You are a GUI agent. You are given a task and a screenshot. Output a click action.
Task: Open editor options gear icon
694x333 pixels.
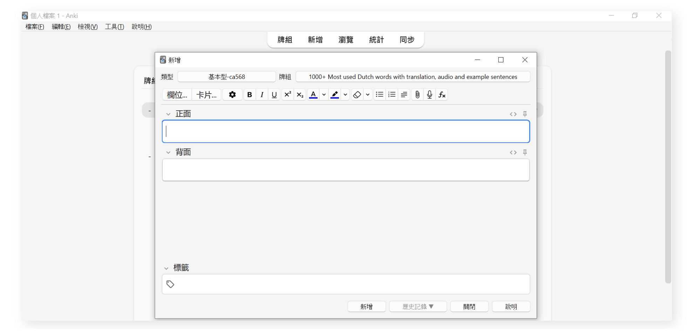click(232, 95)
